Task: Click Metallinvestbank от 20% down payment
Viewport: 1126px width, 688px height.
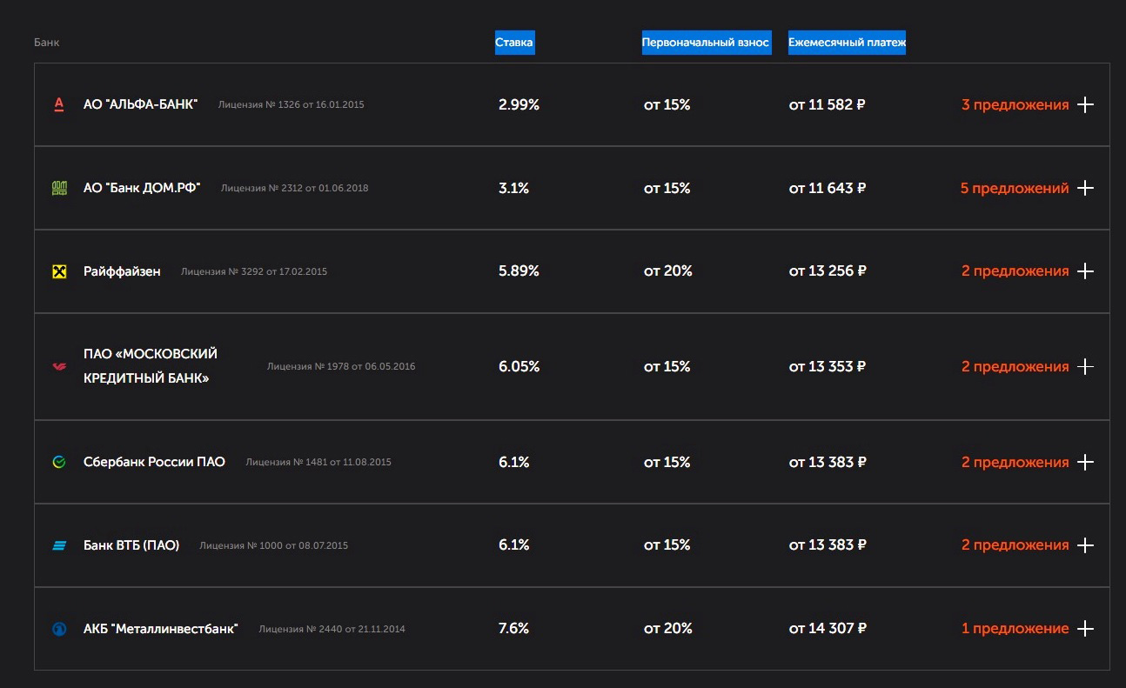Action: (x=668, y=629)
